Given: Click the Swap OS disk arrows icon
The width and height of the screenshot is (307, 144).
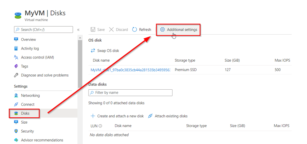Looking at the screenshot, I should (93, 51).
